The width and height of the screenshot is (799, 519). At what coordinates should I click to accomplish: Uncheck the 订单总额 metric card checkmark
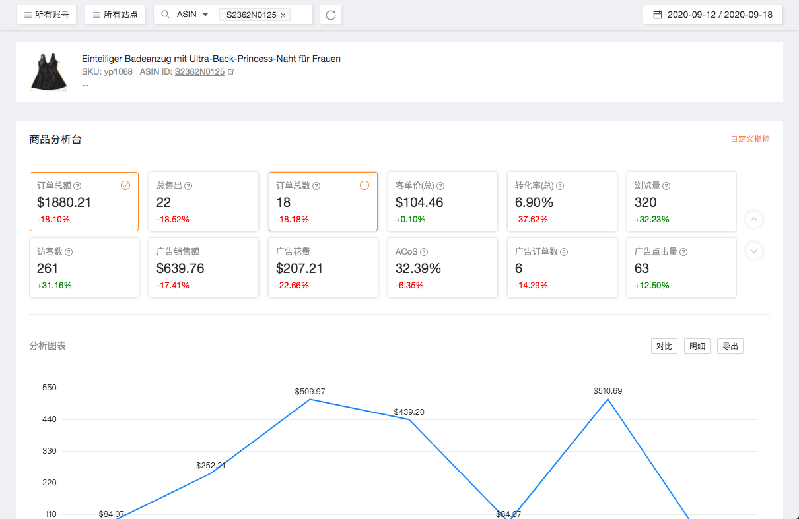(x=125, y=185)
